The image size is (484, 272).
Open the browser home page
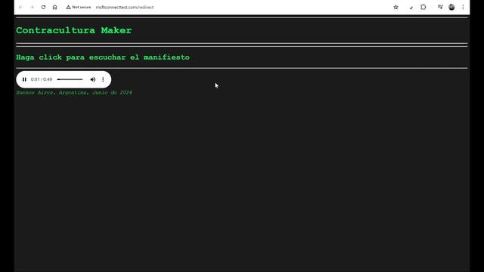54,7
